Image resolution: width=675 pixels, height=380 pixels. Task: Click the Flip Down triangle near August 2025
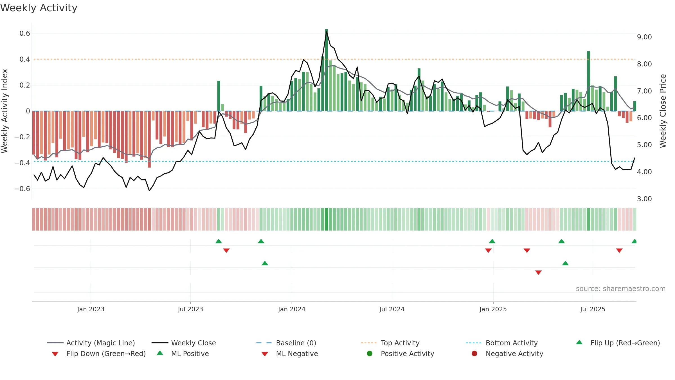click(x=619, y=251)
